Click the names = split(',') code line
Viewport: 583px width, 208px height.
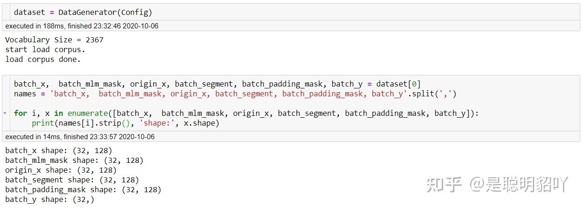235,94
